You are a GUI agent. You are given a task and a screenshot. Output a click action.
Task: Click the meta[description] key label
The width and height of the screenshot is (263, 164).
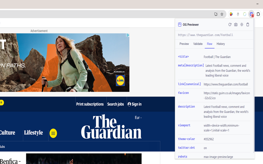(x=191, y=65)
